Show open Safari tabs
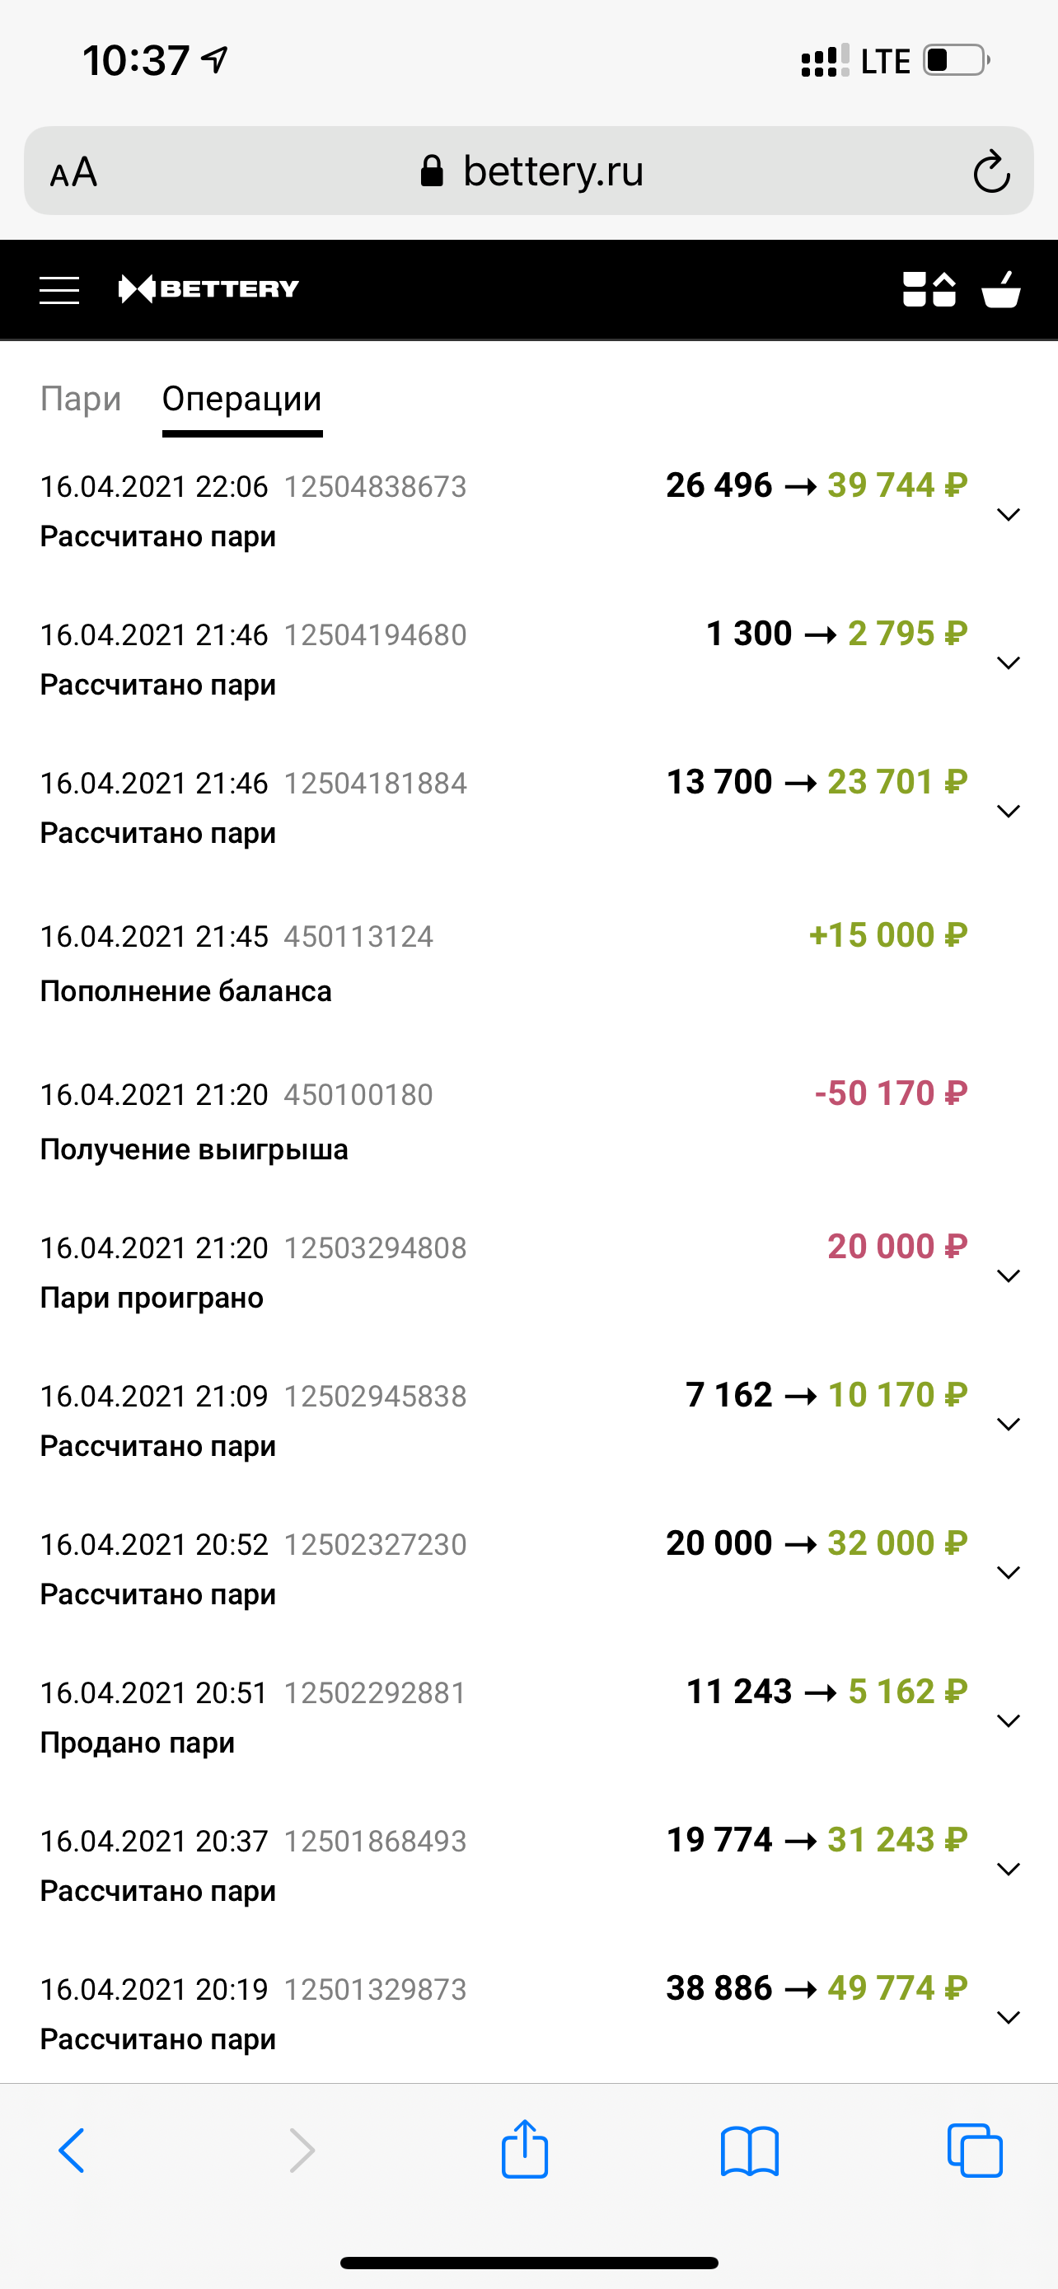1058x2289 pixels. tap(975, 2151)
